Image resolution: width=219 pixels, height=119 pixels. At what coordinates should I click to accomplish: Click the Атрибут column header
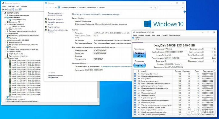144,71
